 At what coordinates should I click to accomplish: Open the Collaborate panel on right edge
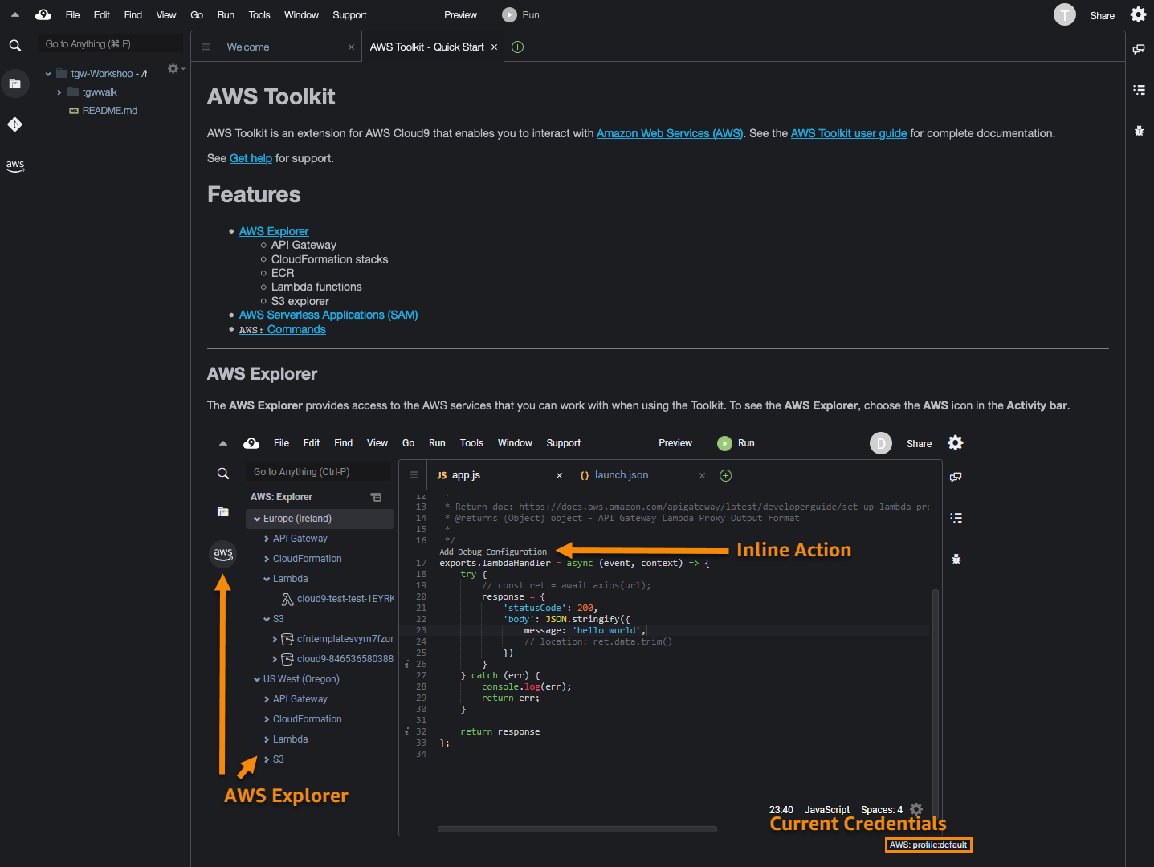pos(1139,49)
